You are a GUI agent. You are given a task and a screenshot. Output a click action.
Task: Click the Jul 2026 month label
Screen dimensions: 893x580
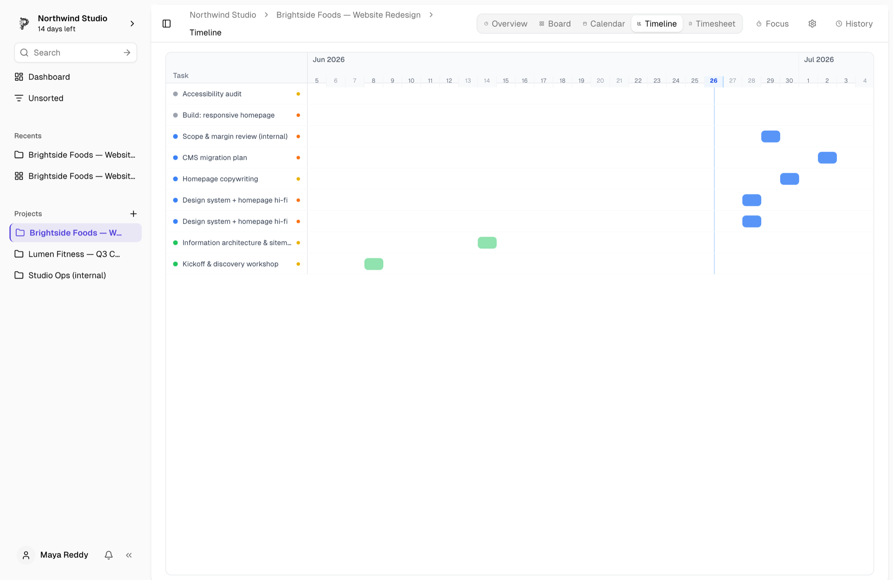(x=819, y=59)
